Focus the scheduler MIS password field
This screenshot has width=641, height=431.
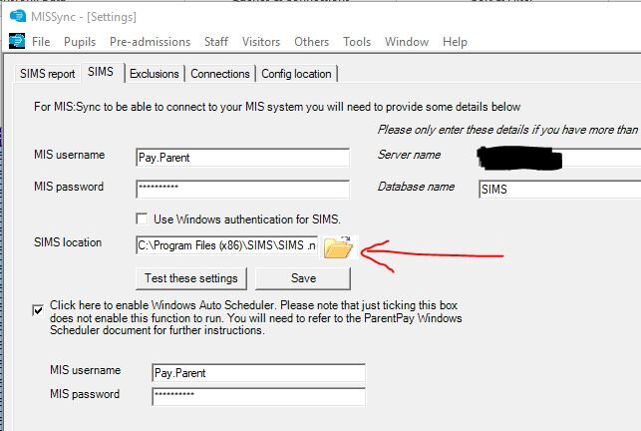(x=258, y=397)
